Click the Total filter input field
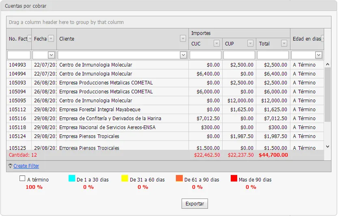 pos(273,55)
